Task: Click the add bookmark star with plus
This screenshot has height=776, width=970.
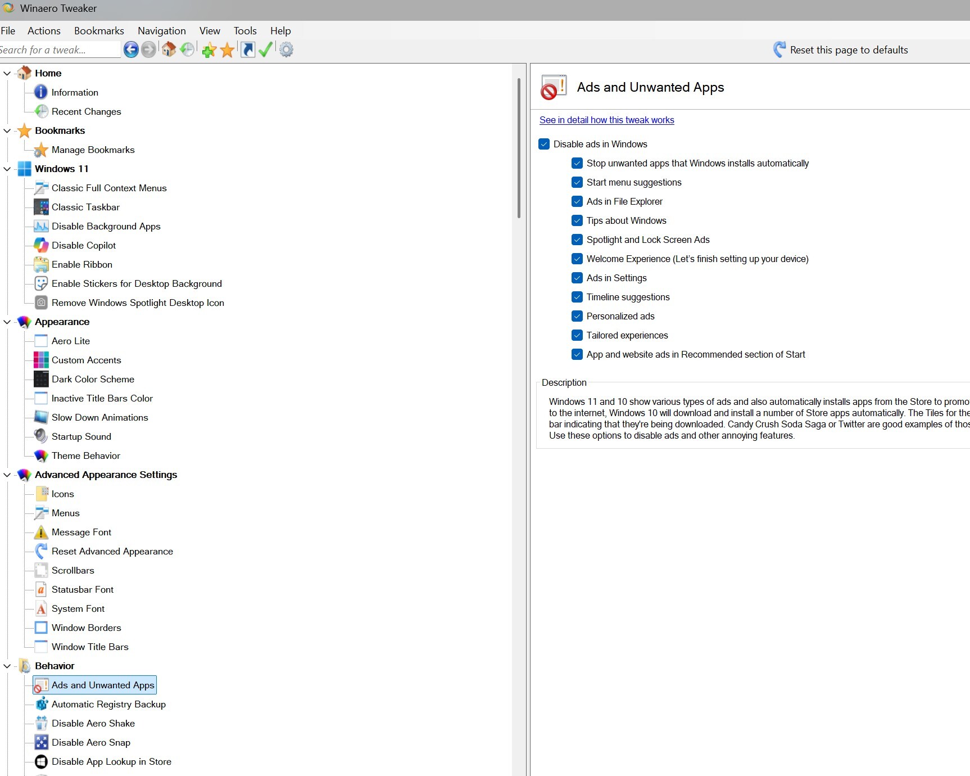Action: 209,50
